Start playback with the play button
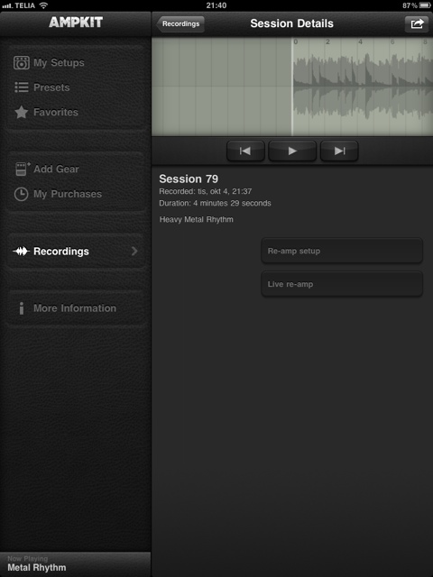 pos(292,151)
